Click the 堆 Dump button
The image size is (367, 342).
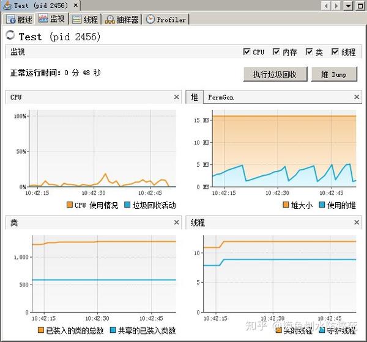tap(334, 74)
